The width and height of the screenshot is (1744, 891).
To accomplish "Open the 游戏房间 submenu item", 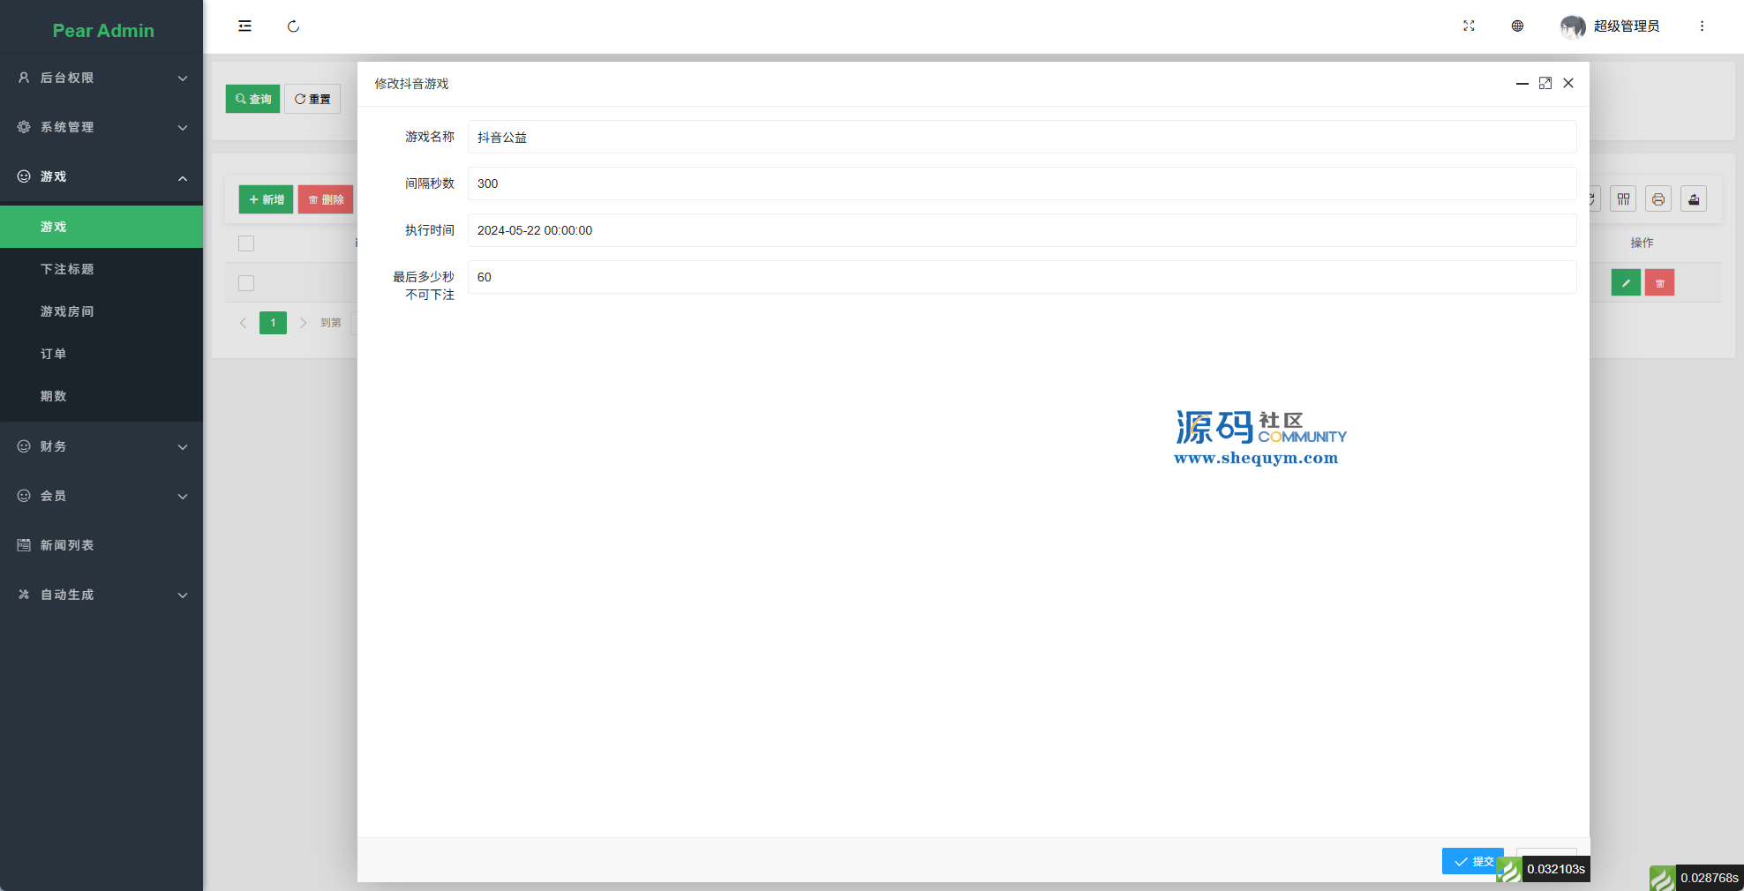I will 67,311.
